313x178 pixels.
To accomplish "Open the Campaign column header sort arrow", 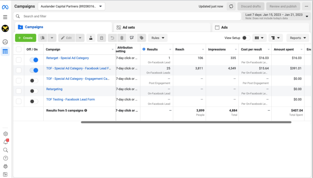I will (x=112, y=49).
